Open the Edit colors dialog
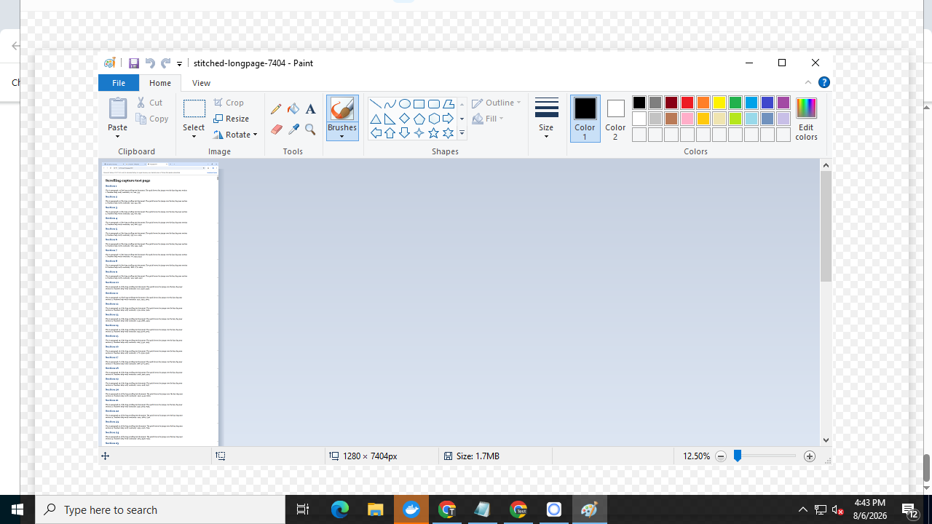The image size is (932, 524). click(x=806, y=118)
